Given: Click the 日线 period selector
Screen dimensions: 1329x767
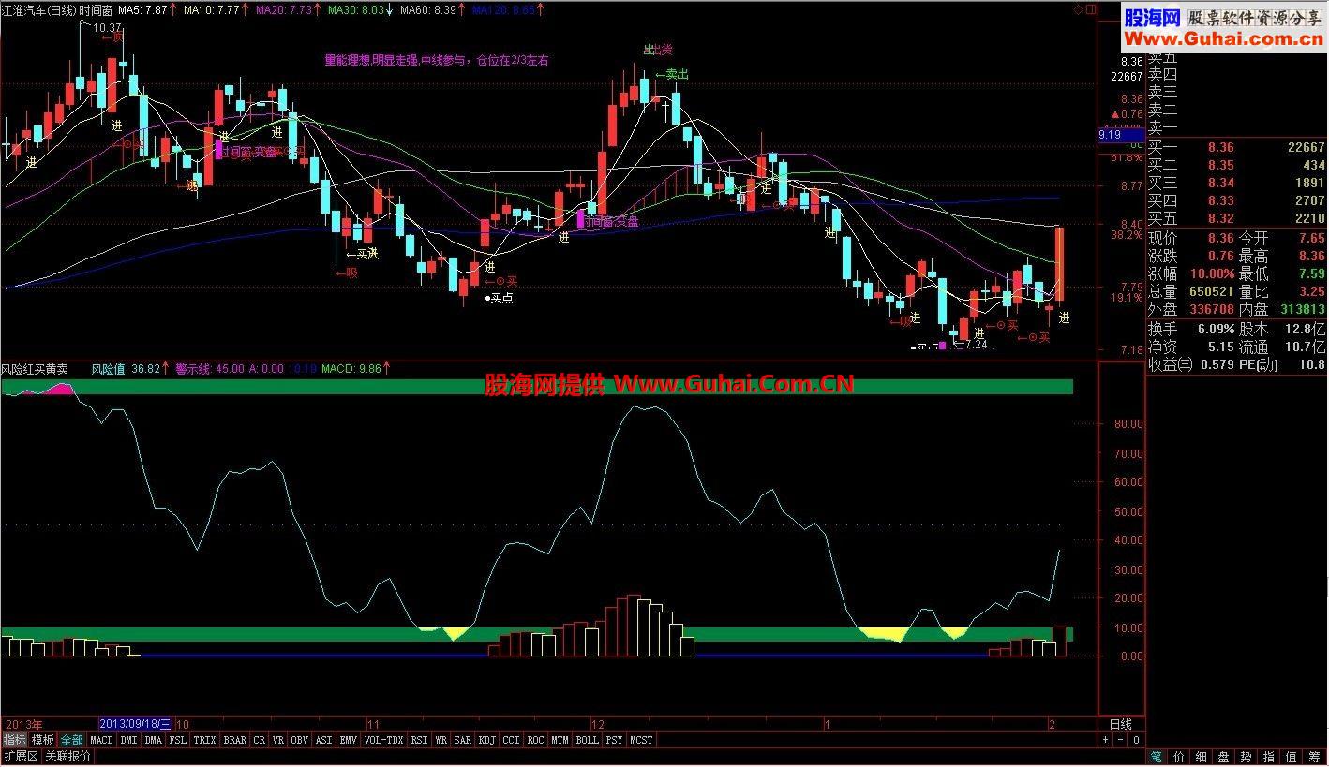Looking at the screenshot, I should [1121, 724].
